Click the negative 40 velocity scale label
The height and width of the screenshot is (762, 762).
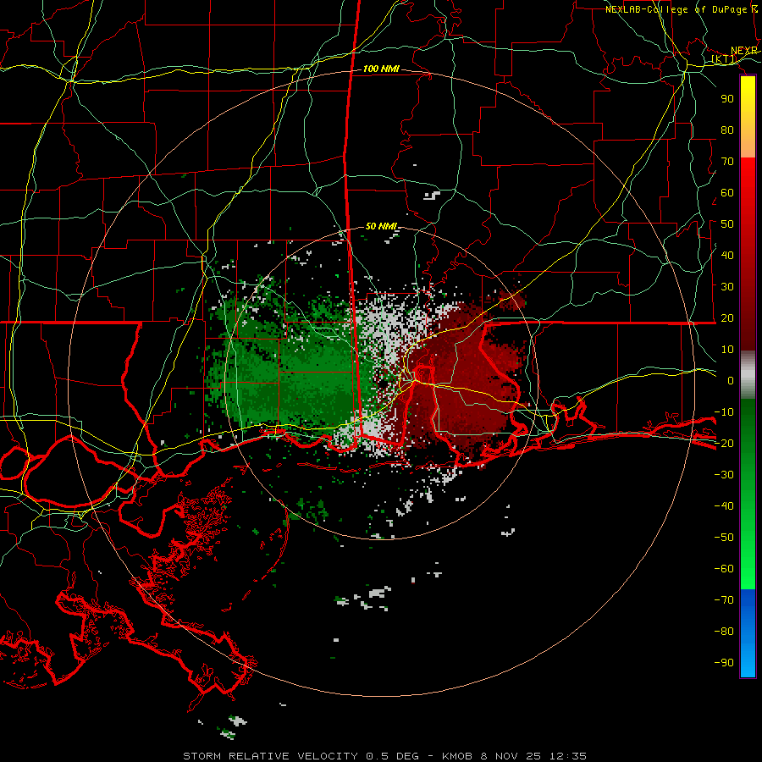tap(724, 506)
